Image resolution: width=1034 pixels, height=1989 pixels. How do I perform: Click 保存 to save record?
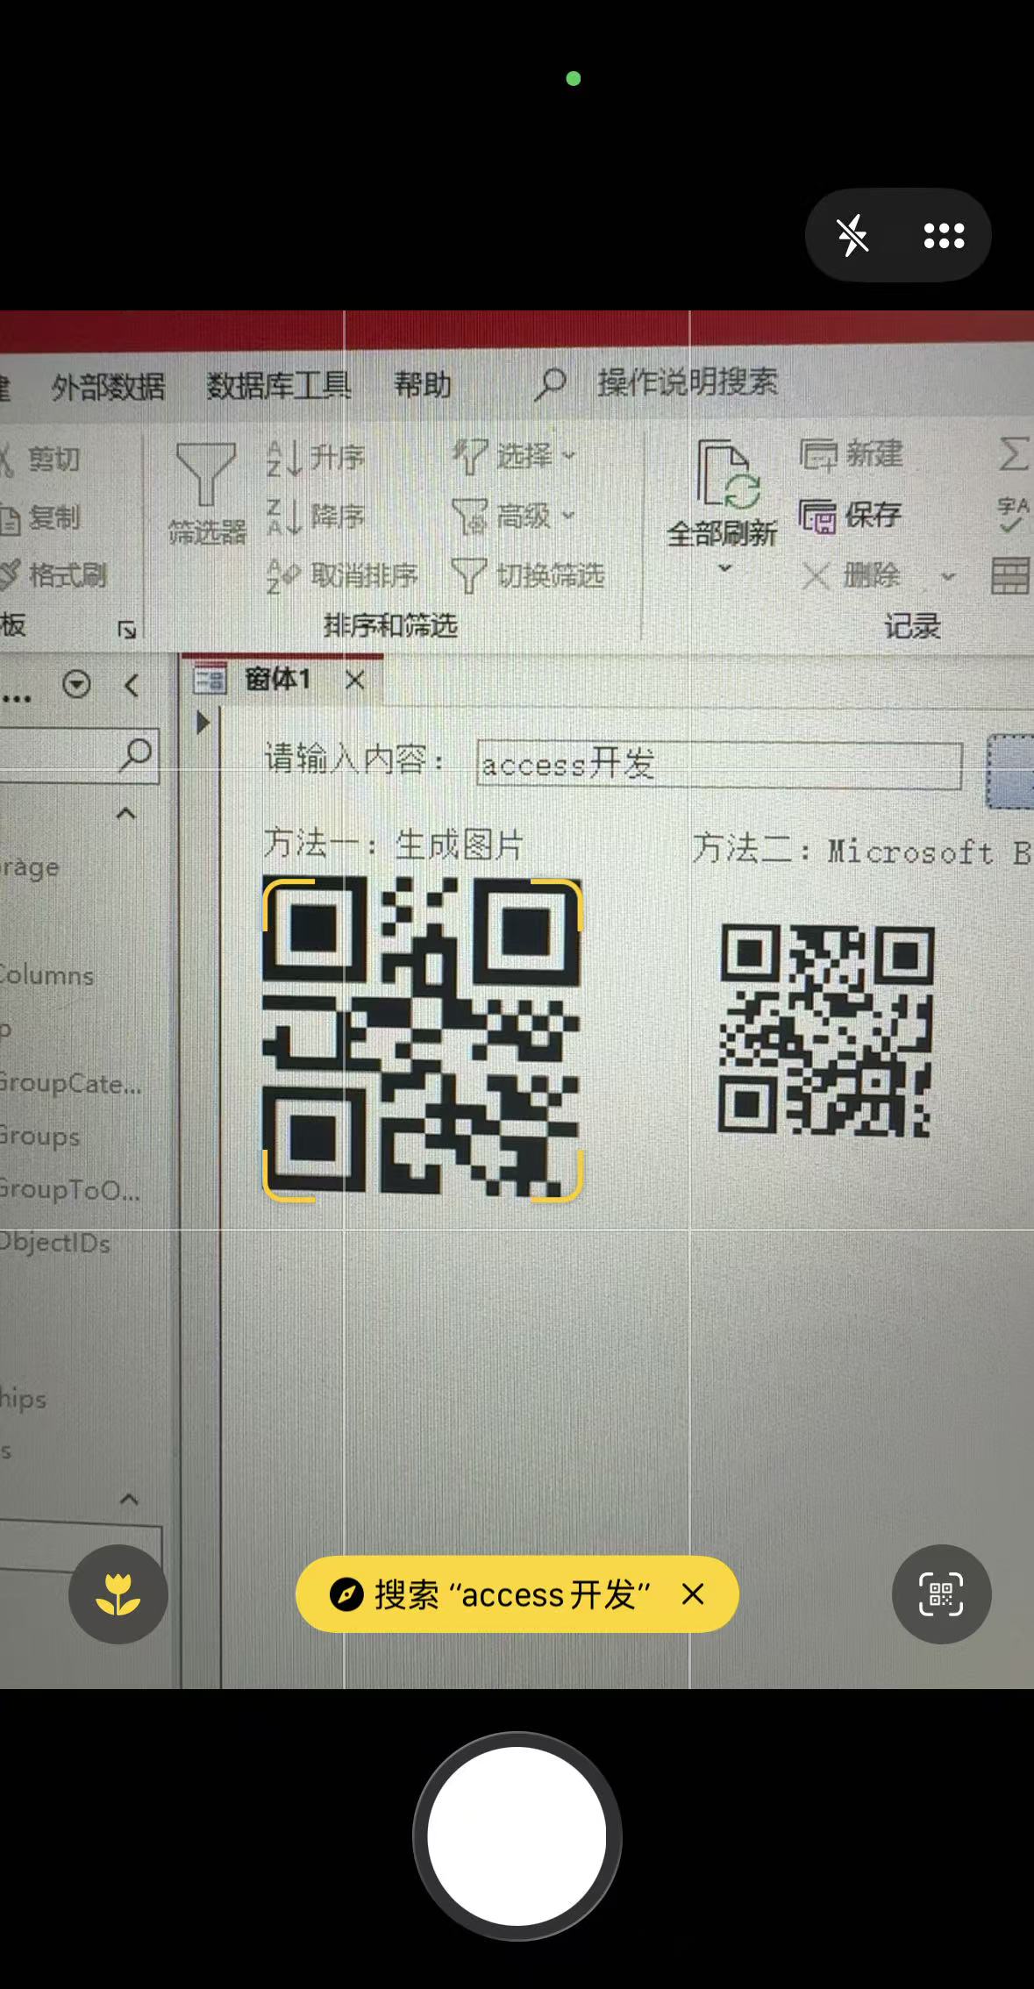pos(851,515)
